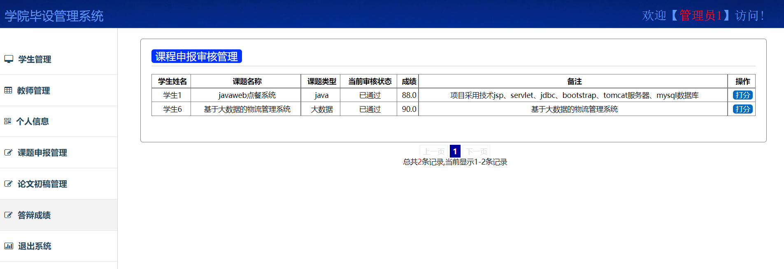Open the 学生管理 menu item
Screen dimensions: 784x269
(35, 59)
